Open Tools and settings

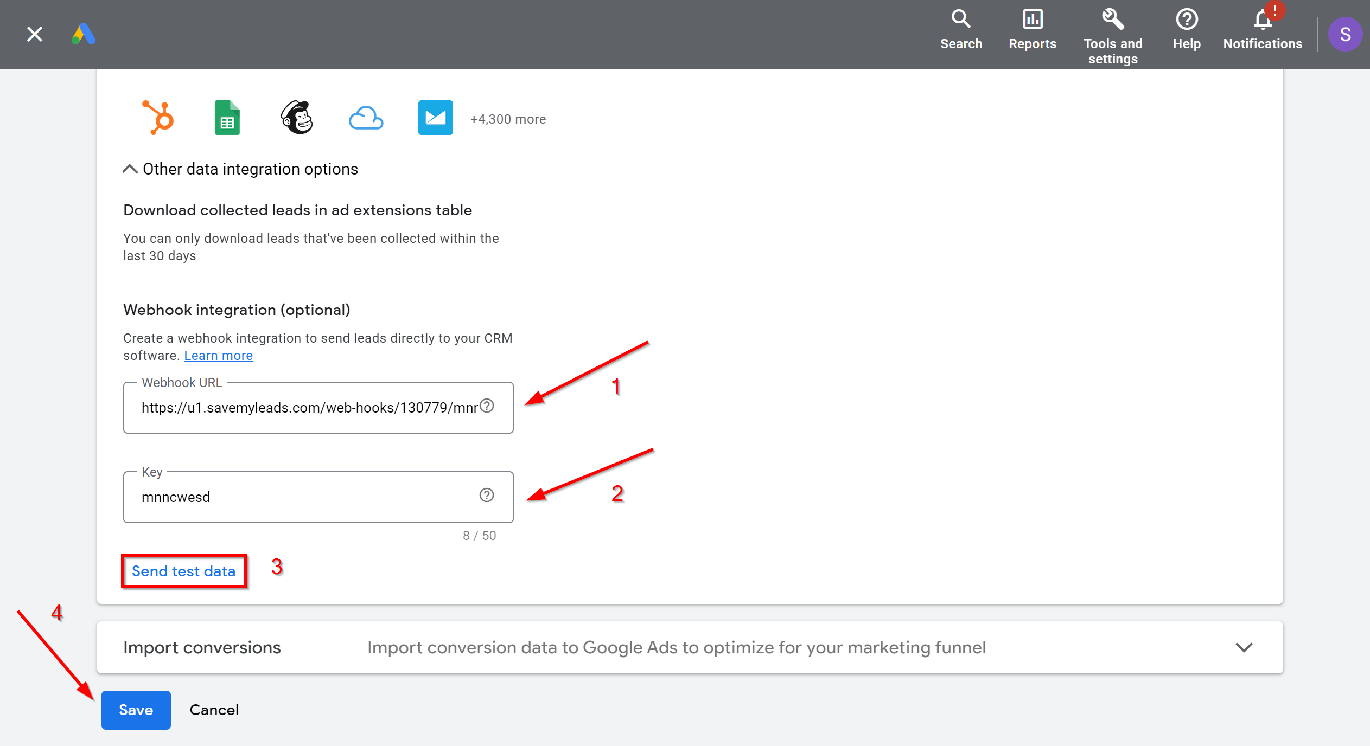click(1113, 36)
